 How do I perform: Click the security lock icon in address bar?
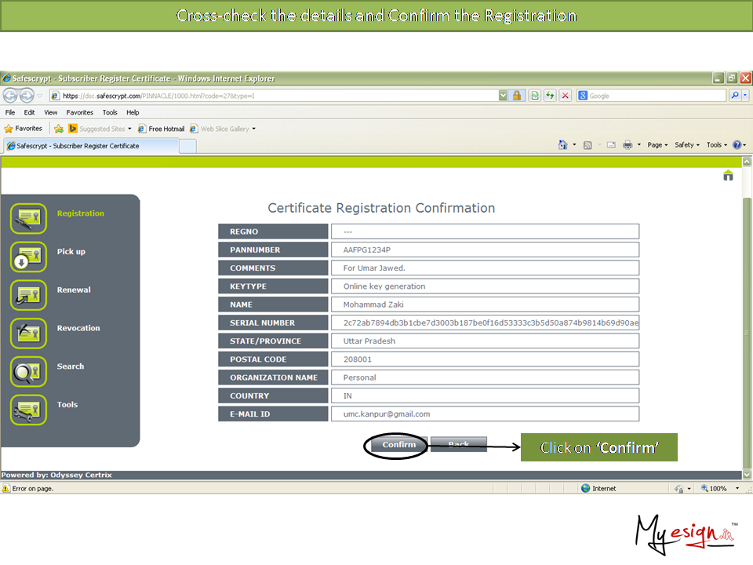(x=517, y=96)
